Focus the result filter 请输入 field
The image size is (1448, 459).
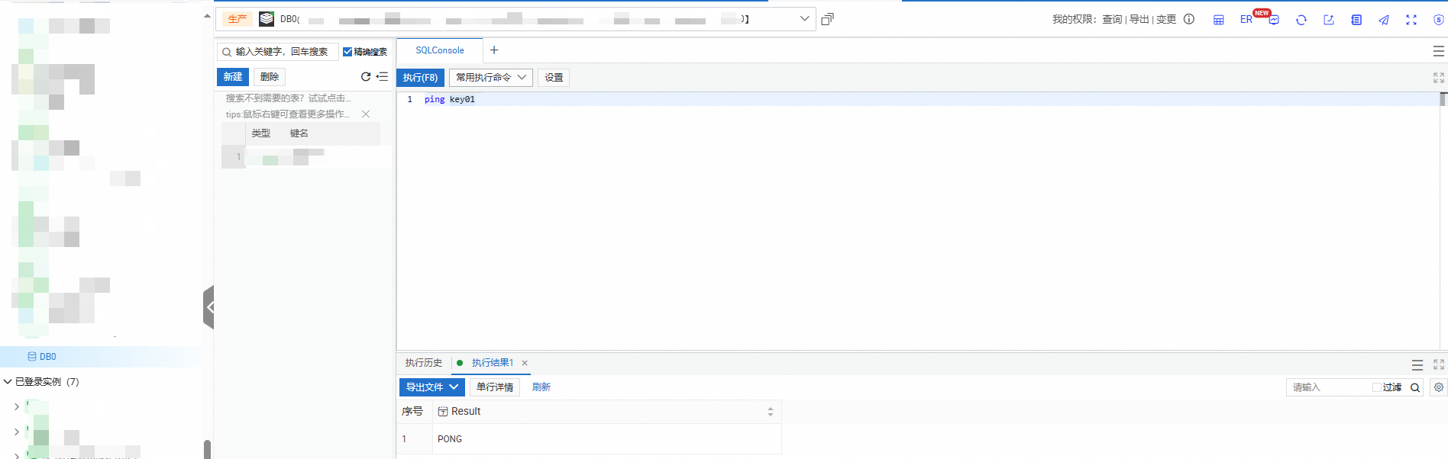coord(1329,387)
